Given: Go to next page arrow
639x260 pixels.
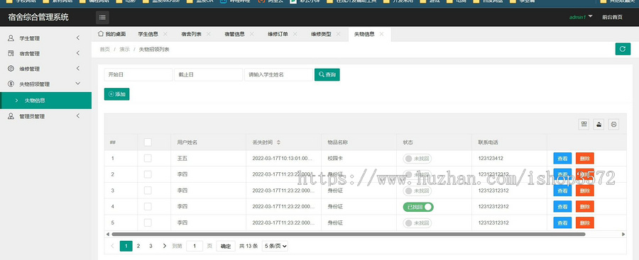Looking at the screenshot, I should (x=164, y=246).
